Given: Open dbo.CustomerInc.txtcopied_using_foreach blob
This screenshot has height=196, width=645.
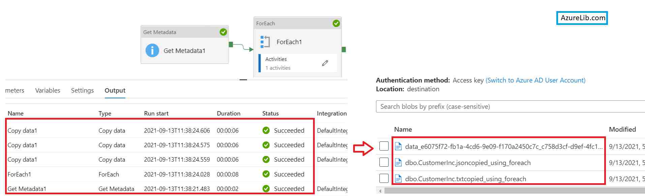Looking at the screenshot, I should pyautogui.click(x=465, y=179).
